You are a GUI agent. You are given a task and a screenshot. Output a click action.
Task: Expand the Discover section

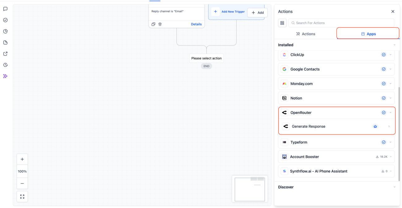tap(394, 187)
